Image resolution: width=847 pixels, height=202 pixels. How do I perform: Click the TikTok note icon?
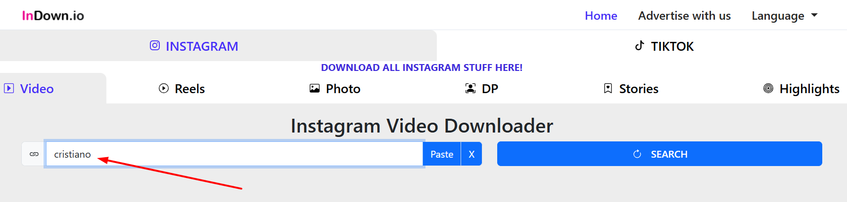point(639,45)
